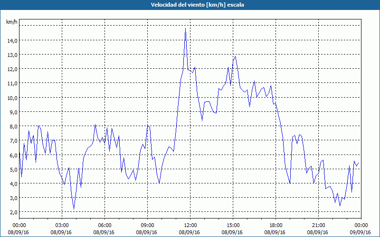Screen dimensions: 380x237
Task: Click the 03:00 time axis label
Action: (62, 226)
